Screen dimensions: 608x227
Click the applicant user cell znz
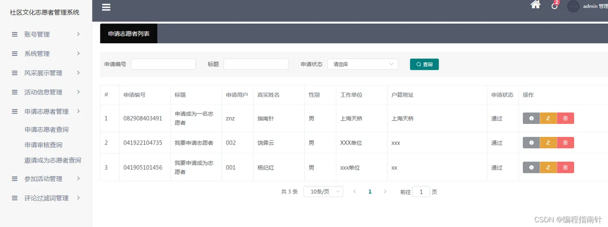230,118
